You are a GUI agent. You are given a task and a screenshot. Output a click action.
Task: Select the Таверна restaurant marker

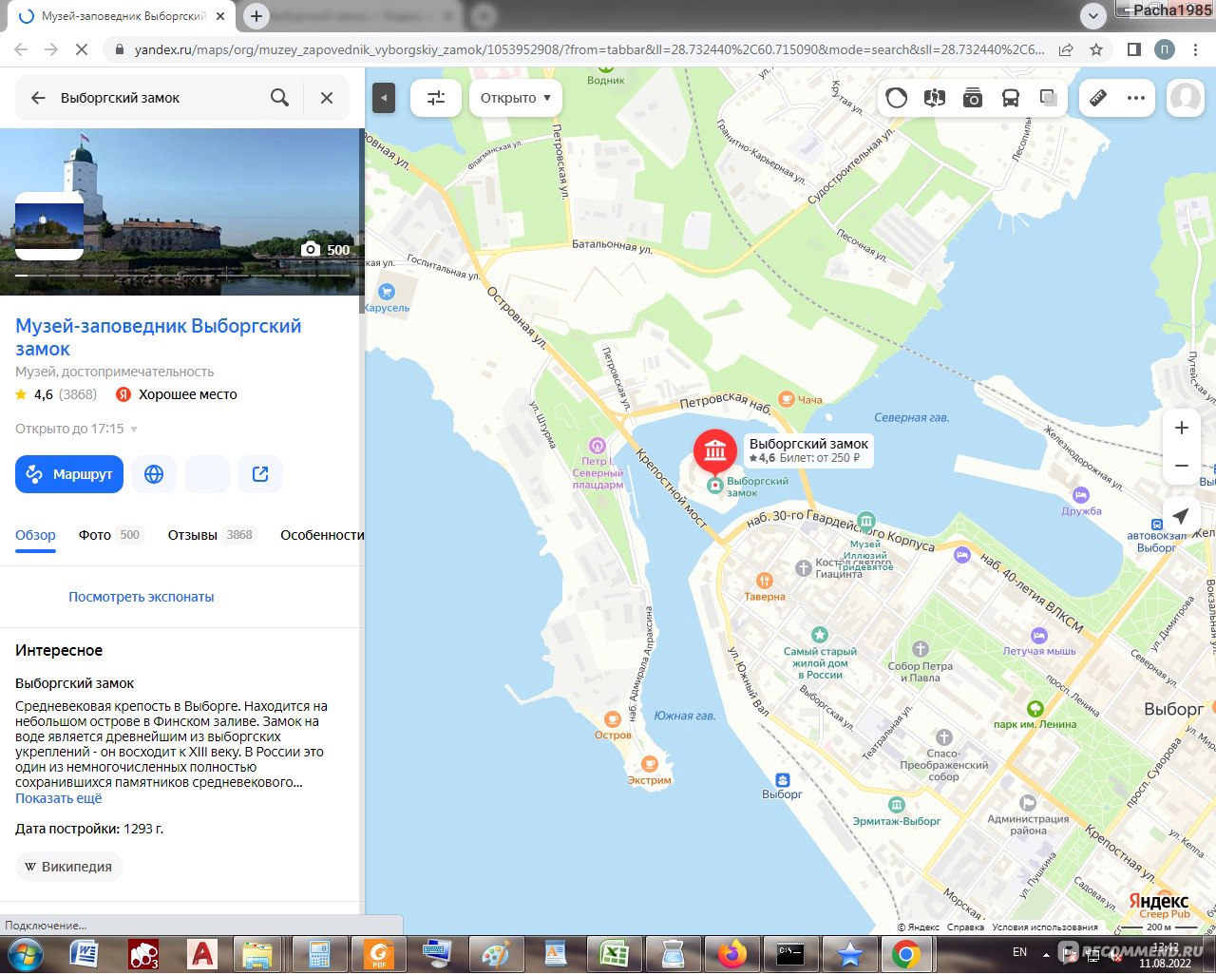[x=765, y=581]
